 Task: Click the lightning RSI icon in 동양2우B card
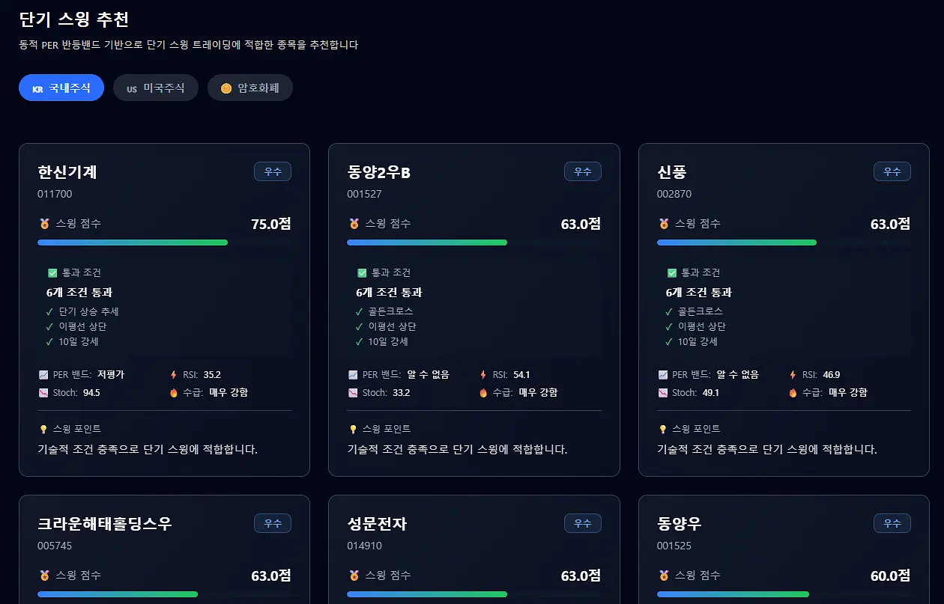click(x=483, y=375)
